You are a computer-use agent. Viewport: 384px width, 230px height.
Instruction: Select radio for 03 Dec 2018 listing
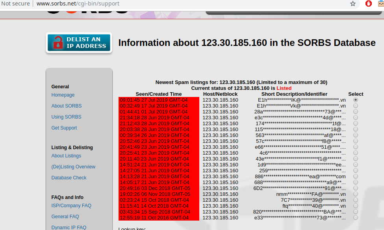(x=356, y=188)
